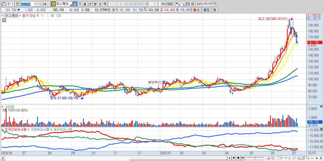Click the 기관보유수량 legend label
The image size is (324, 161).
point(40,129)
